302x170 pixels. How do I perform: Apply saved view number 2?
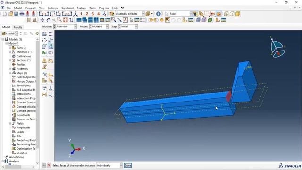coord(87,14)
